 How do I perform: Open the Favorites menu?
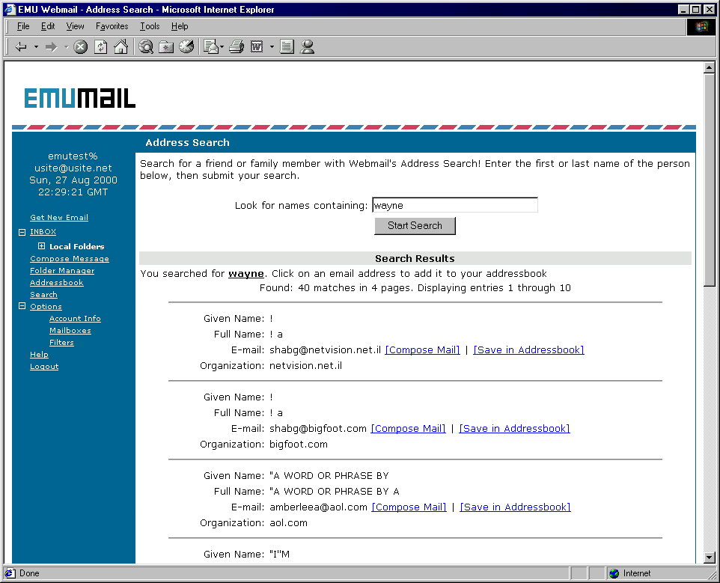click(112, 26)
